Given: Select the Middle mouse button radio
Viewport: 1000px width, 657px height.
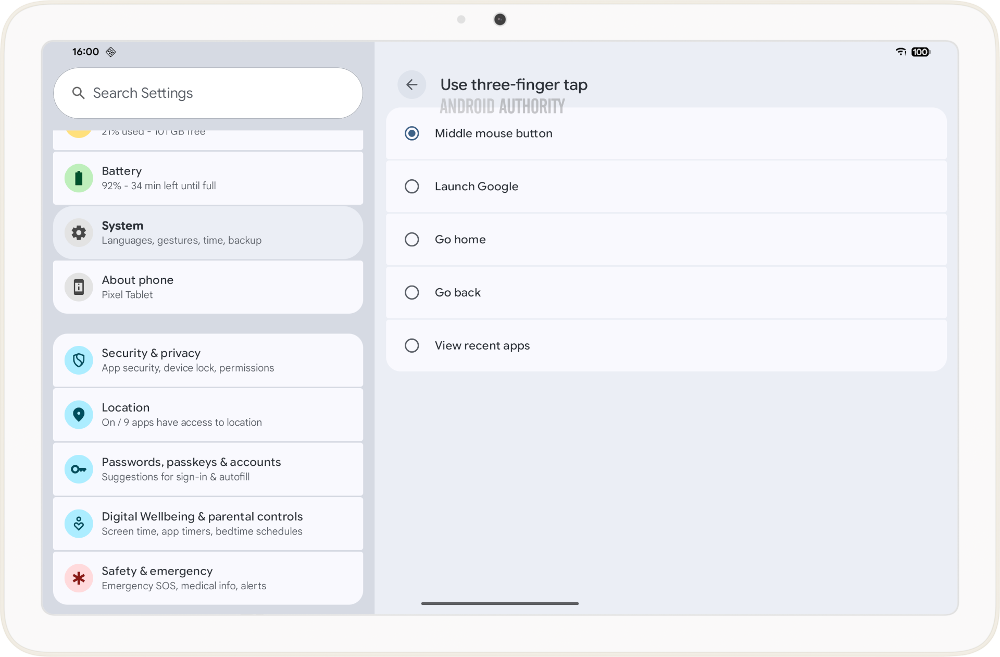Looking at the screenshot, I should [x=412, y=133].
